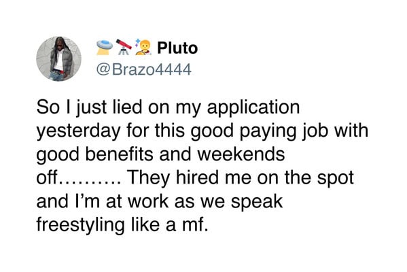407x272 pixels.
Task: Click the word "freestyling" in the tweet
Action: (80, 225)
